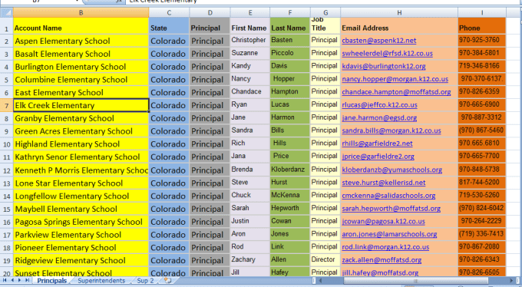Select phone cell 970-925-3760
The image size is (522, 287).
point(482,41)
